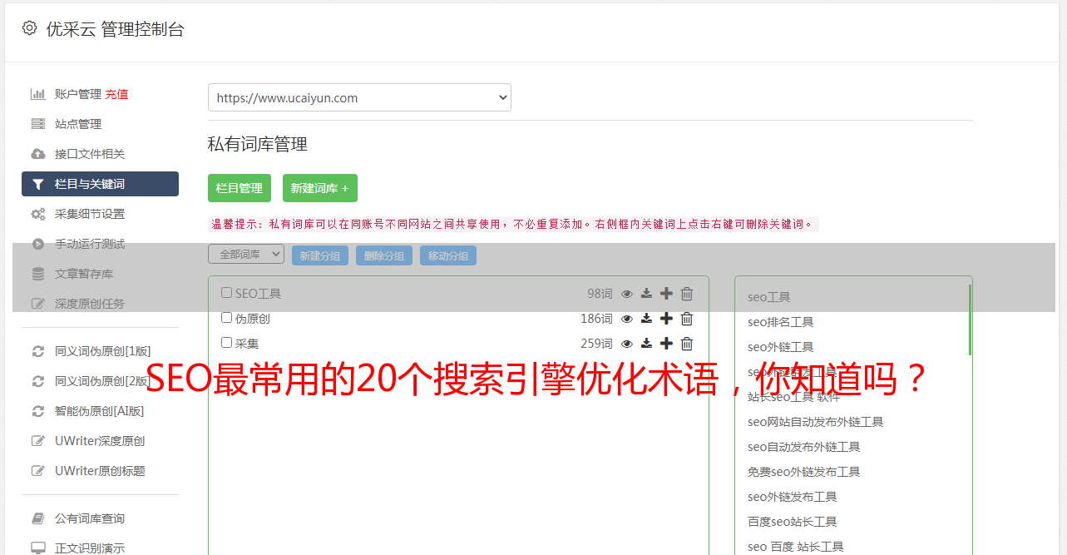
Task: Click the 移动分组 button
Action: (448, 255)
